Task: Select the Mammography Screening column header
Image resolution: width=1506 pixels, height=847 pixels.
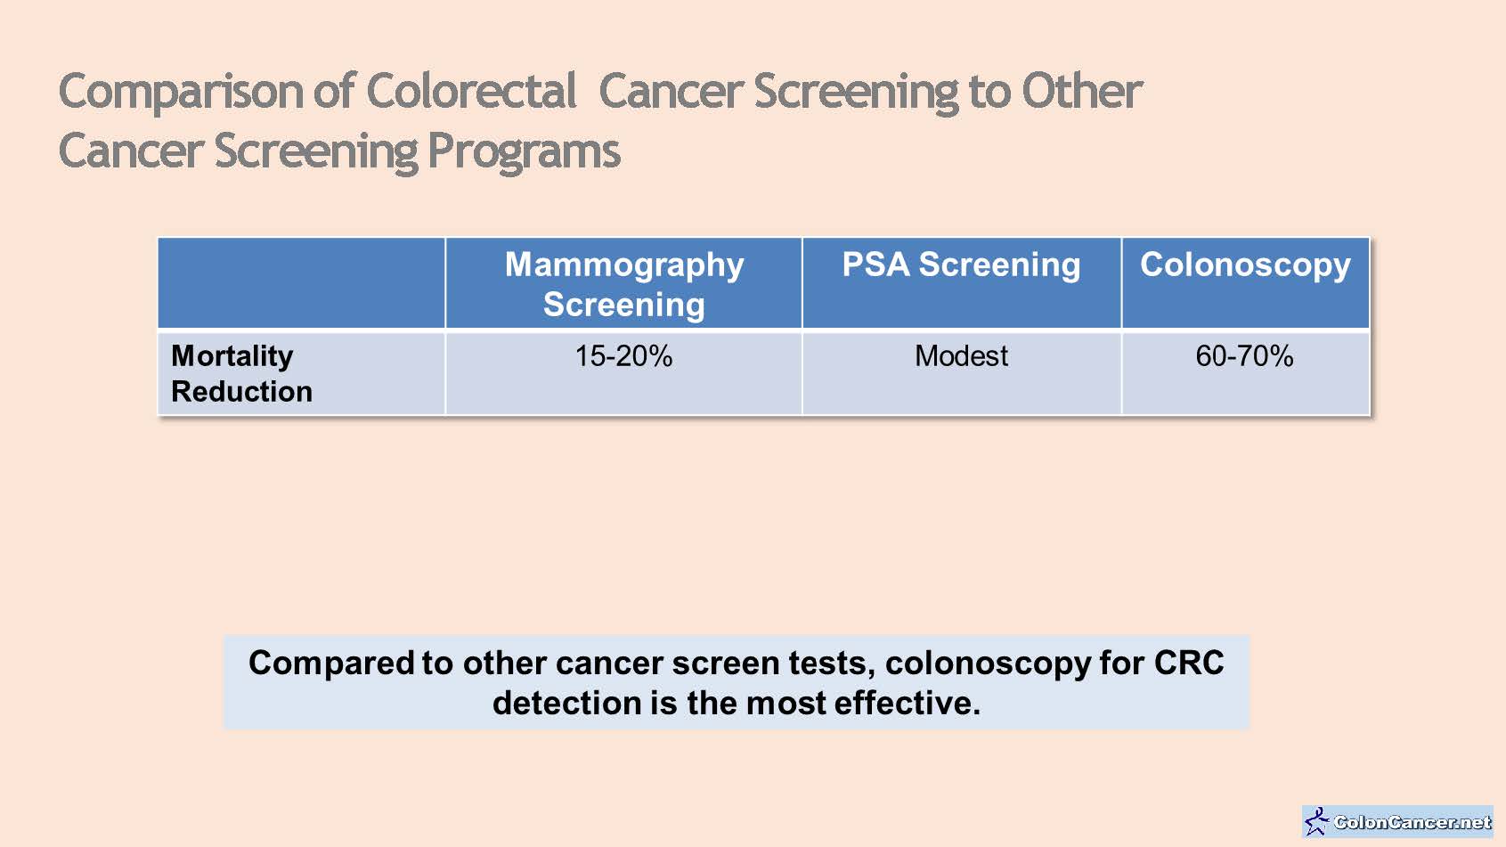Action: point(623,283)
